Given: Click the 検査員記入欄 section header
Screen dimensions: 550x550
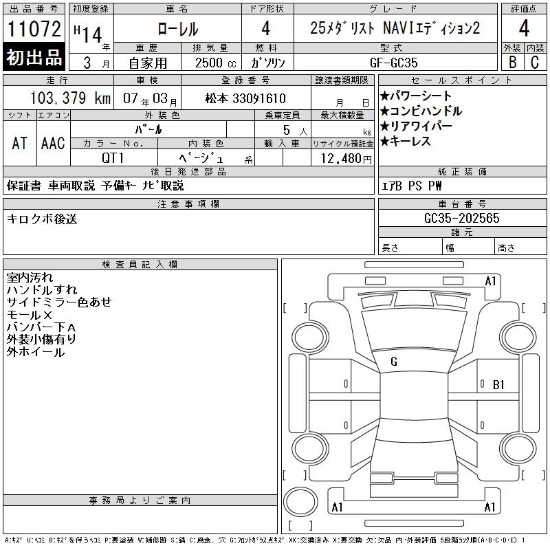Looking at the screenshot, I should (140, 265).
